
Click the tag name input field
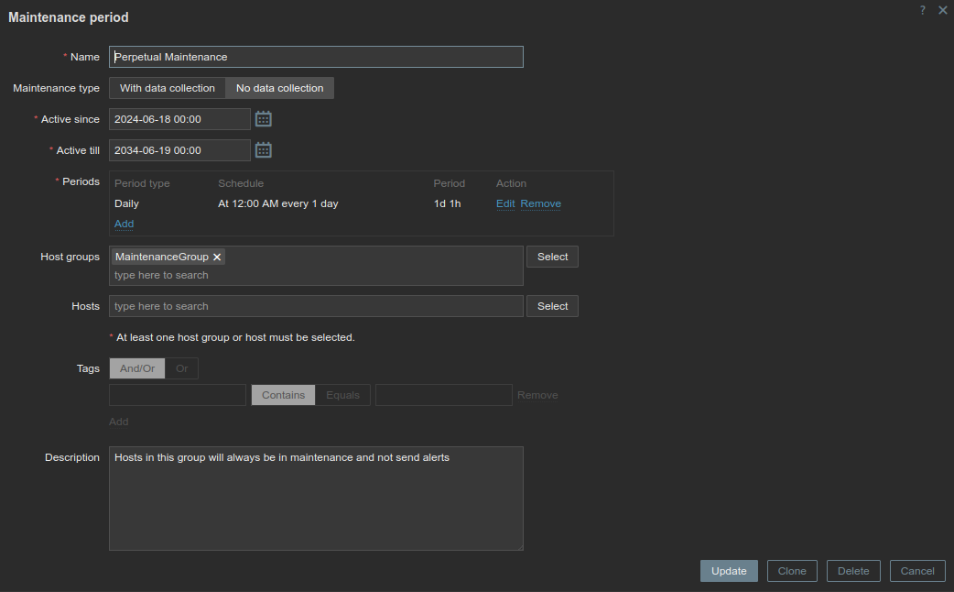(x=178, y=395)
